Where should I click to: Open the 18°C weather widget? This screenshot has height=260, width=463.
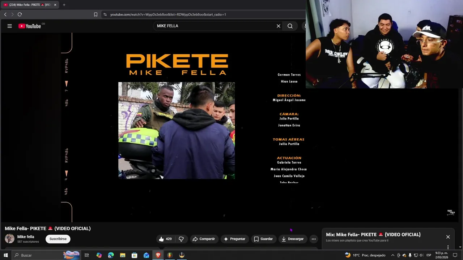(x=365, y=255)
